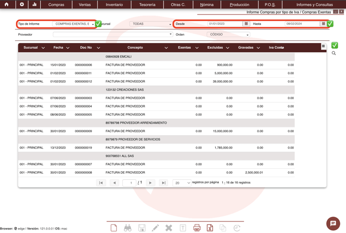Click the 39,000,000.00 Excluidas value

pos(222,81)
